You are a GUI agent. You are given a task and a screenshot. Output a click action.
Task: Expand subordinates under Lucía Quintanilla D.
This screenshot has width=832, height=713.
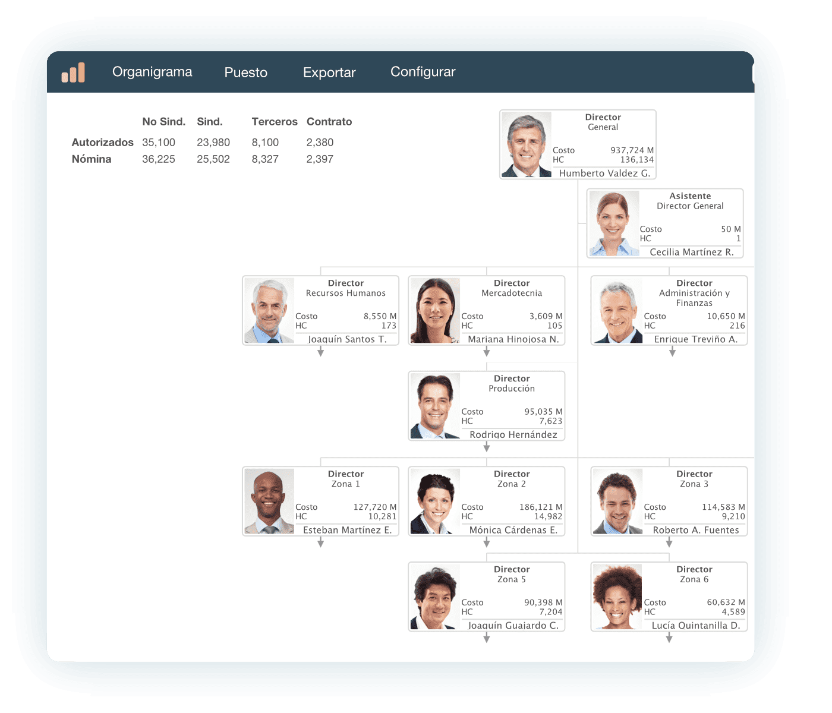click(669, 638)
